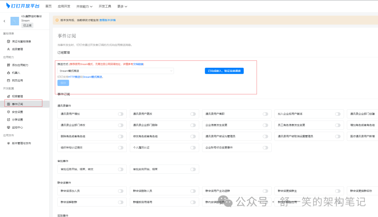The width and height of the screenshot is (378, 217).
Task: Turn on 删除角色或者角色组 switch
Action: (x=120, y=136)
